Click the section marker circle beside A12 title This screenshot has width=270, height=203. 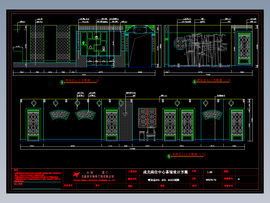[62, 82]
